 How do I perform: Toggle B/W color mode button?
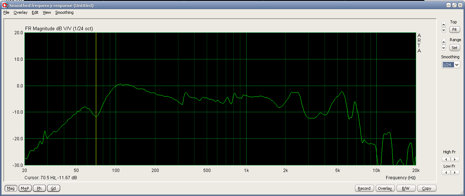tap(406, 188)
